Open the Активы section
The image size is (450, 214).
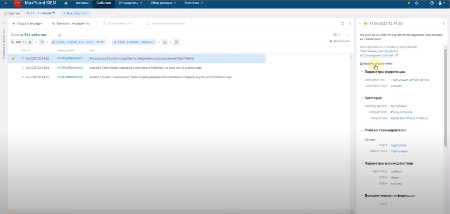pos(82,3)
